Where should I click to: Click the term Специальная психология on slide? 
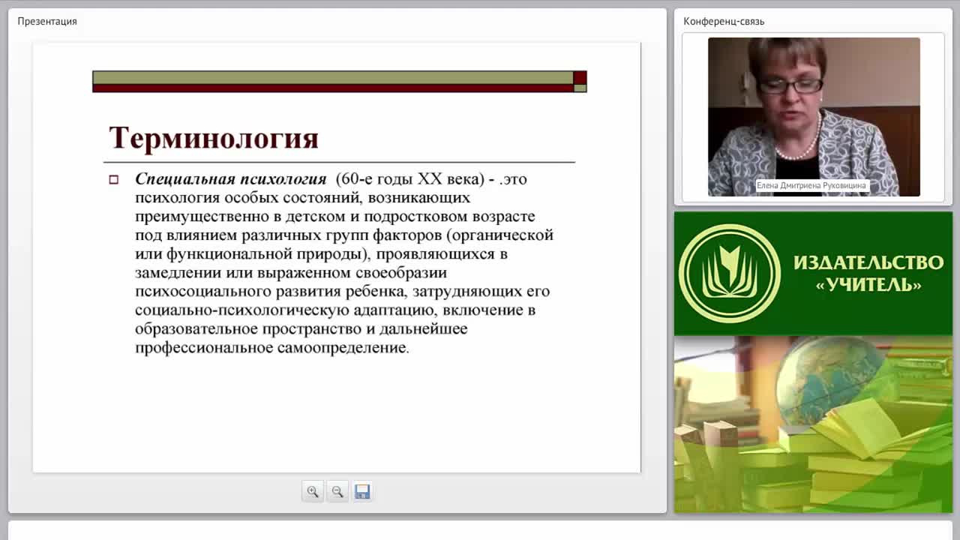tap(230, 179)
